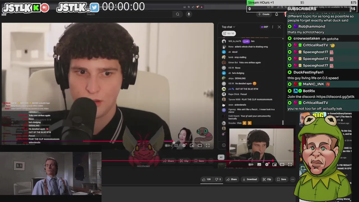Click theater mode in small corner video player
This screenshot has width=359, height=202.
(x=282, y=164)
